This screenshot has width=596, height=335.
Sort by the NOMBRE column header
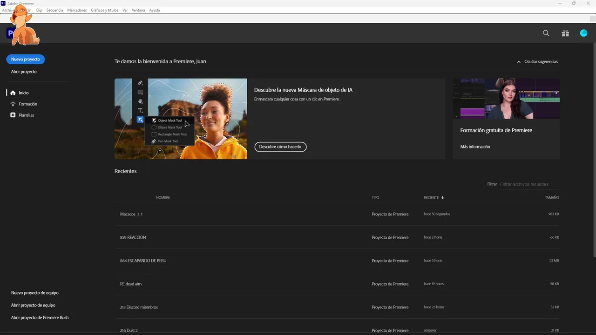(x=163, y=198)
